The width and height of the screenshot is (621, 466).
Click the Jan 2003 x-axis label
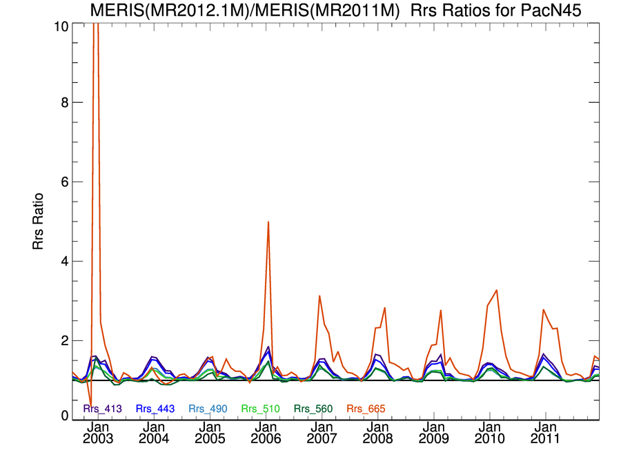[x=98, y=433]
